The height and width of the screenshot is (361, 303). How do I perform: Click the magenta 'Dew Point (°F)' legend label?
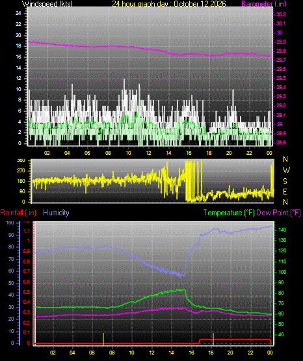(278, 213)
